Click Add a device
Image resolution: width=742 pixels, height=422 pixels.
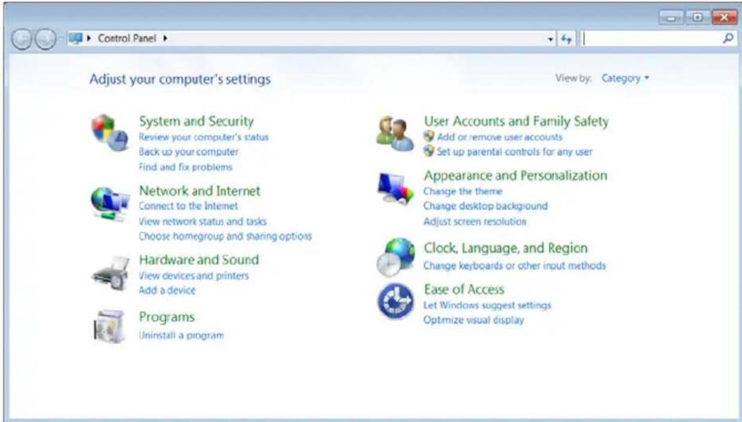coord(167,290)
